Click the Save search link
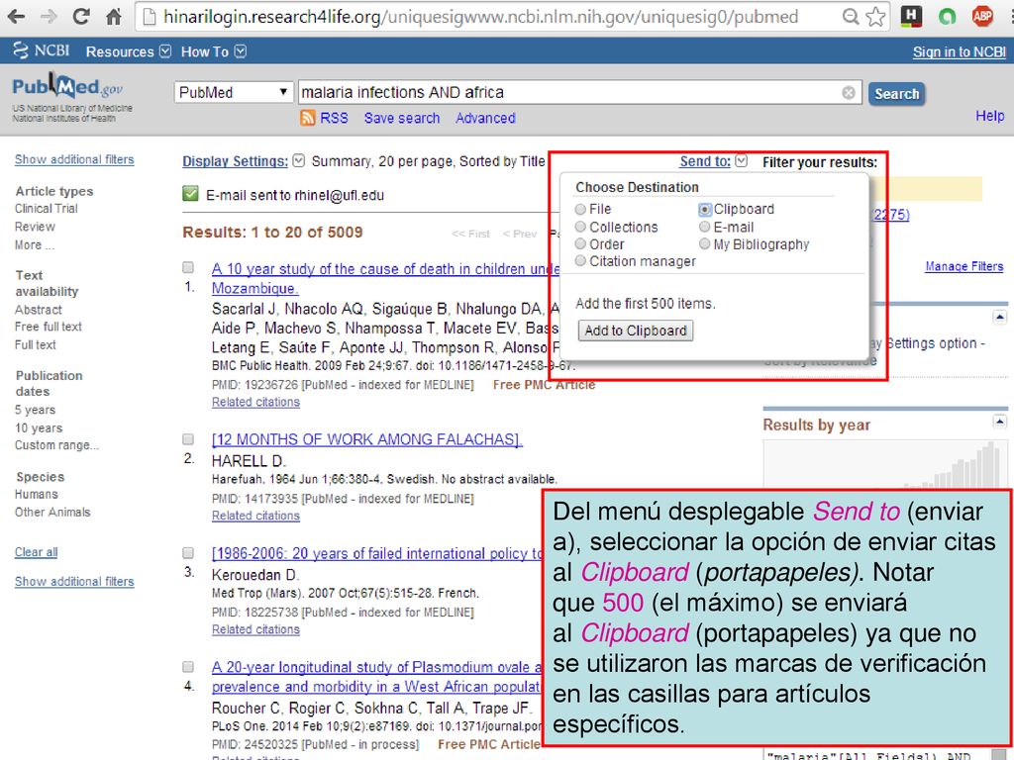Image resolution: width=1014 pixels, height=760 pixels. coord(402,119)
